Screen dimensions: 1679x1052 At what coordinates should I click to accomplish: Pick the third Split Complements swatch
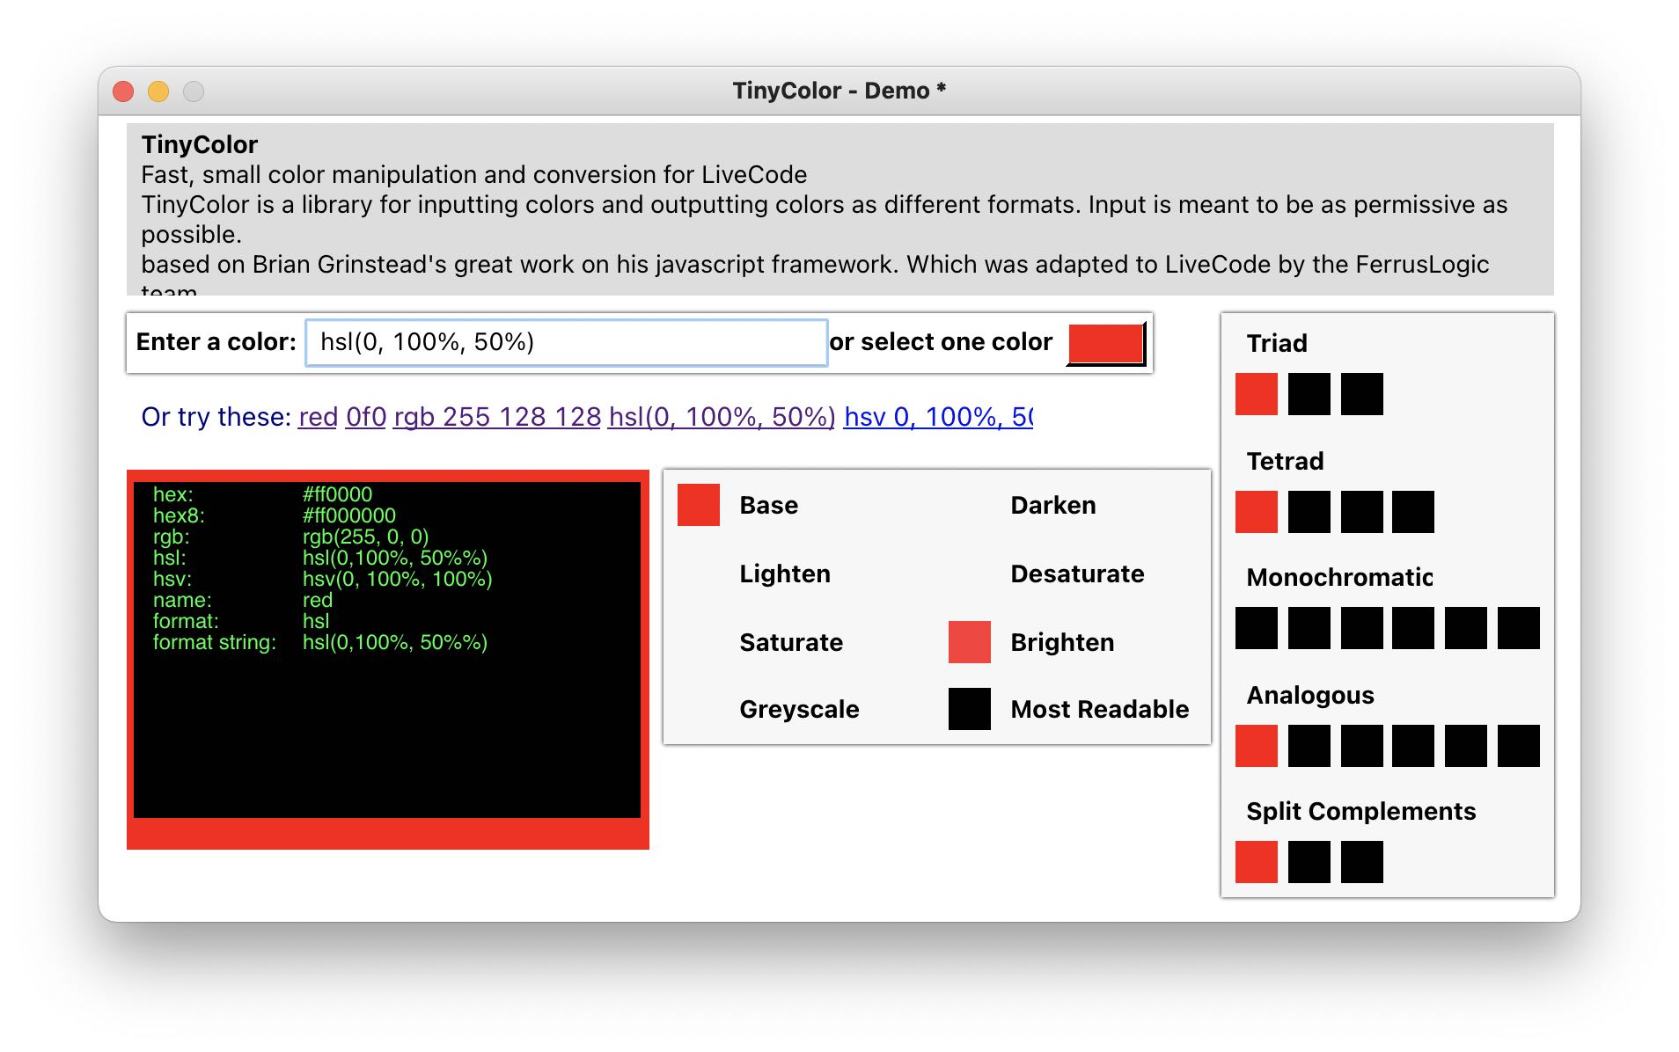tap(1362, 862)
